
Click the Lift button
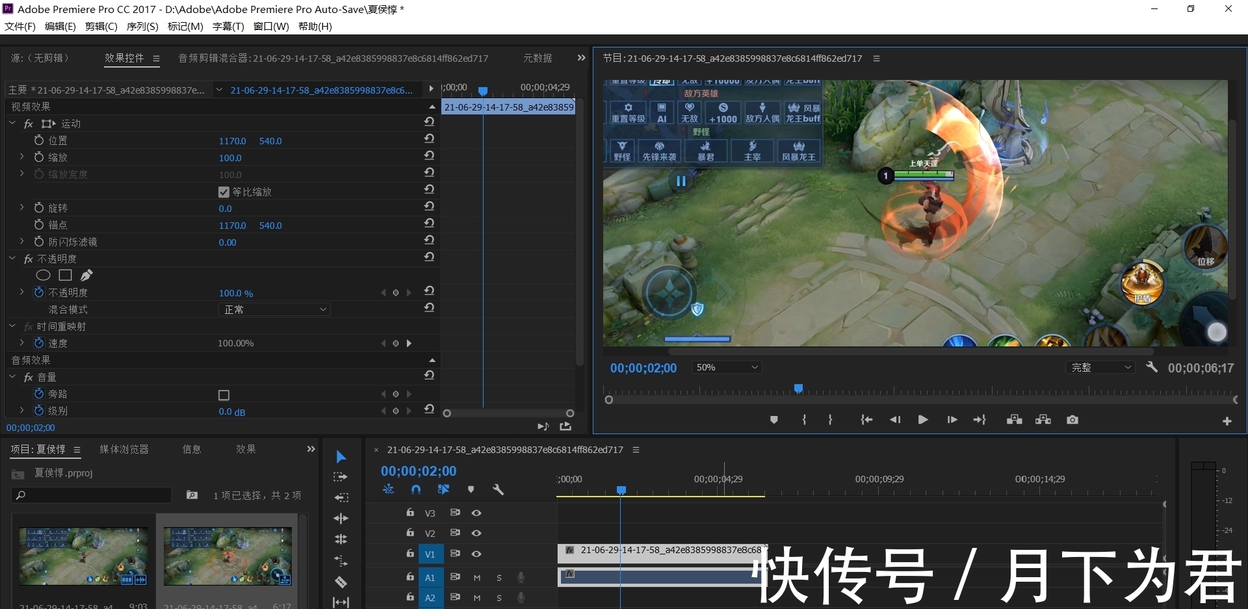click(x=1015, y=420)
